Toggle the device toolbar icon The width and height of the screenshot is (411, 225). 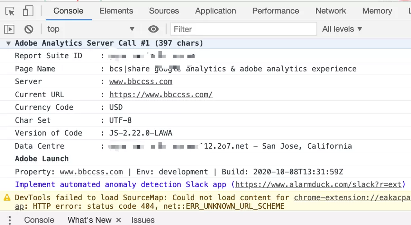pos(28,11)
